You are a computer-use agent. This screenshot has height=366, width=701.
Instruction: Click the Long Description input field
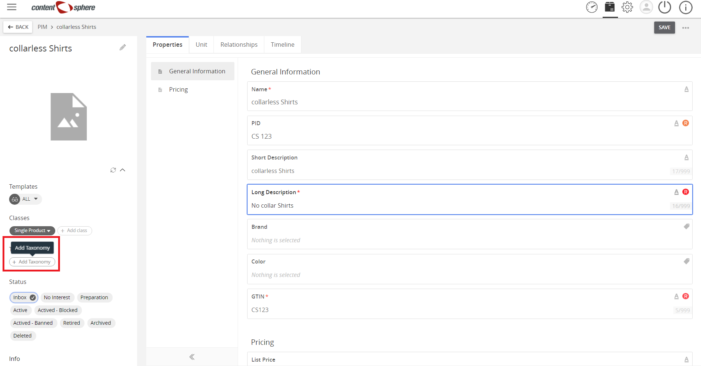[x=470, y=200]
